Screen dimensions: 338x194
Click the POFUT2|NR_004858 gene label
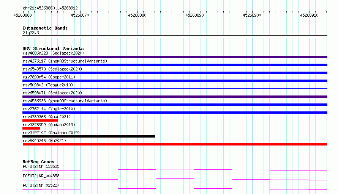click(x=41, y=176)
